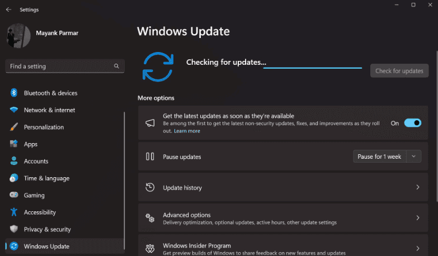Click the Accounts person icon
The height and width of the screenshot is (256, 438).
pos(13,161)
